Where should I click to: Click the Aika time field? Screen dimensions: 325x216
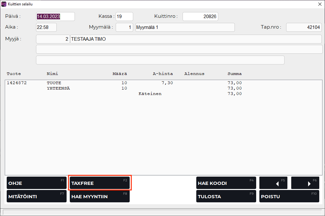click(x=46, y=27)
